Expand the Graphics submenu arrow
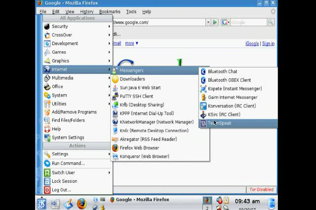 click(x=109, y=61)
